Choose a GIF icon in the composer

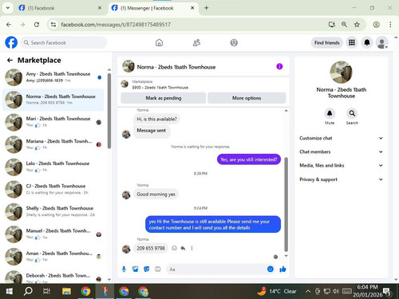coord(158,269)
